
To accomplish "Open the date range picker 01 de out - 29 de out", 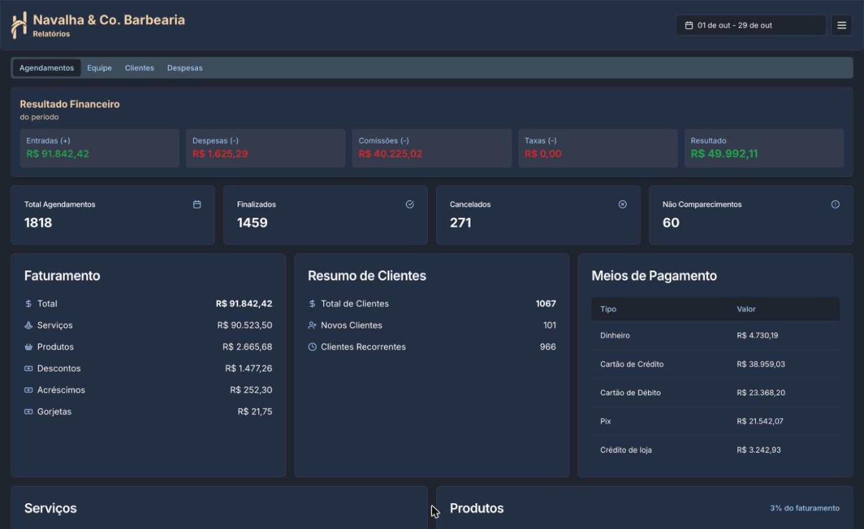I will (x=751, y=25).
